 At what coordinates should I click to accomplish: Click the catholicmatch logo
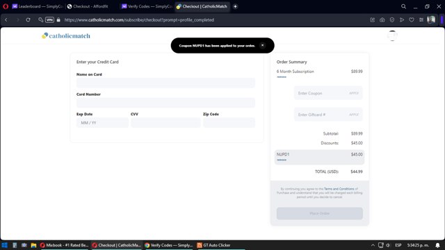pyautogui.click(x=66, y=35)
